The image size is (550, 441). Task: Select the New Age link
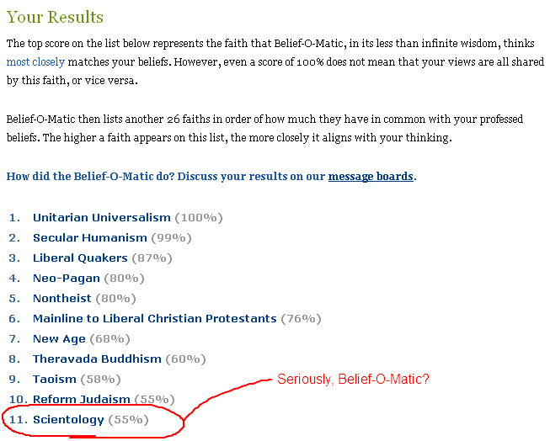pyautogui.click(x=59, y=338)
